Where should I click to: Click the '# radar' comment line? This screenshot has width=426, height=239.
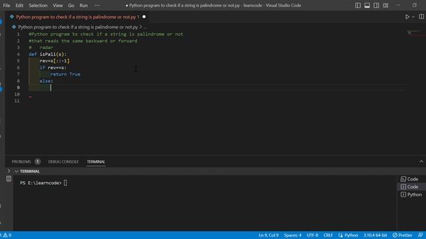[x=41, y=47]
